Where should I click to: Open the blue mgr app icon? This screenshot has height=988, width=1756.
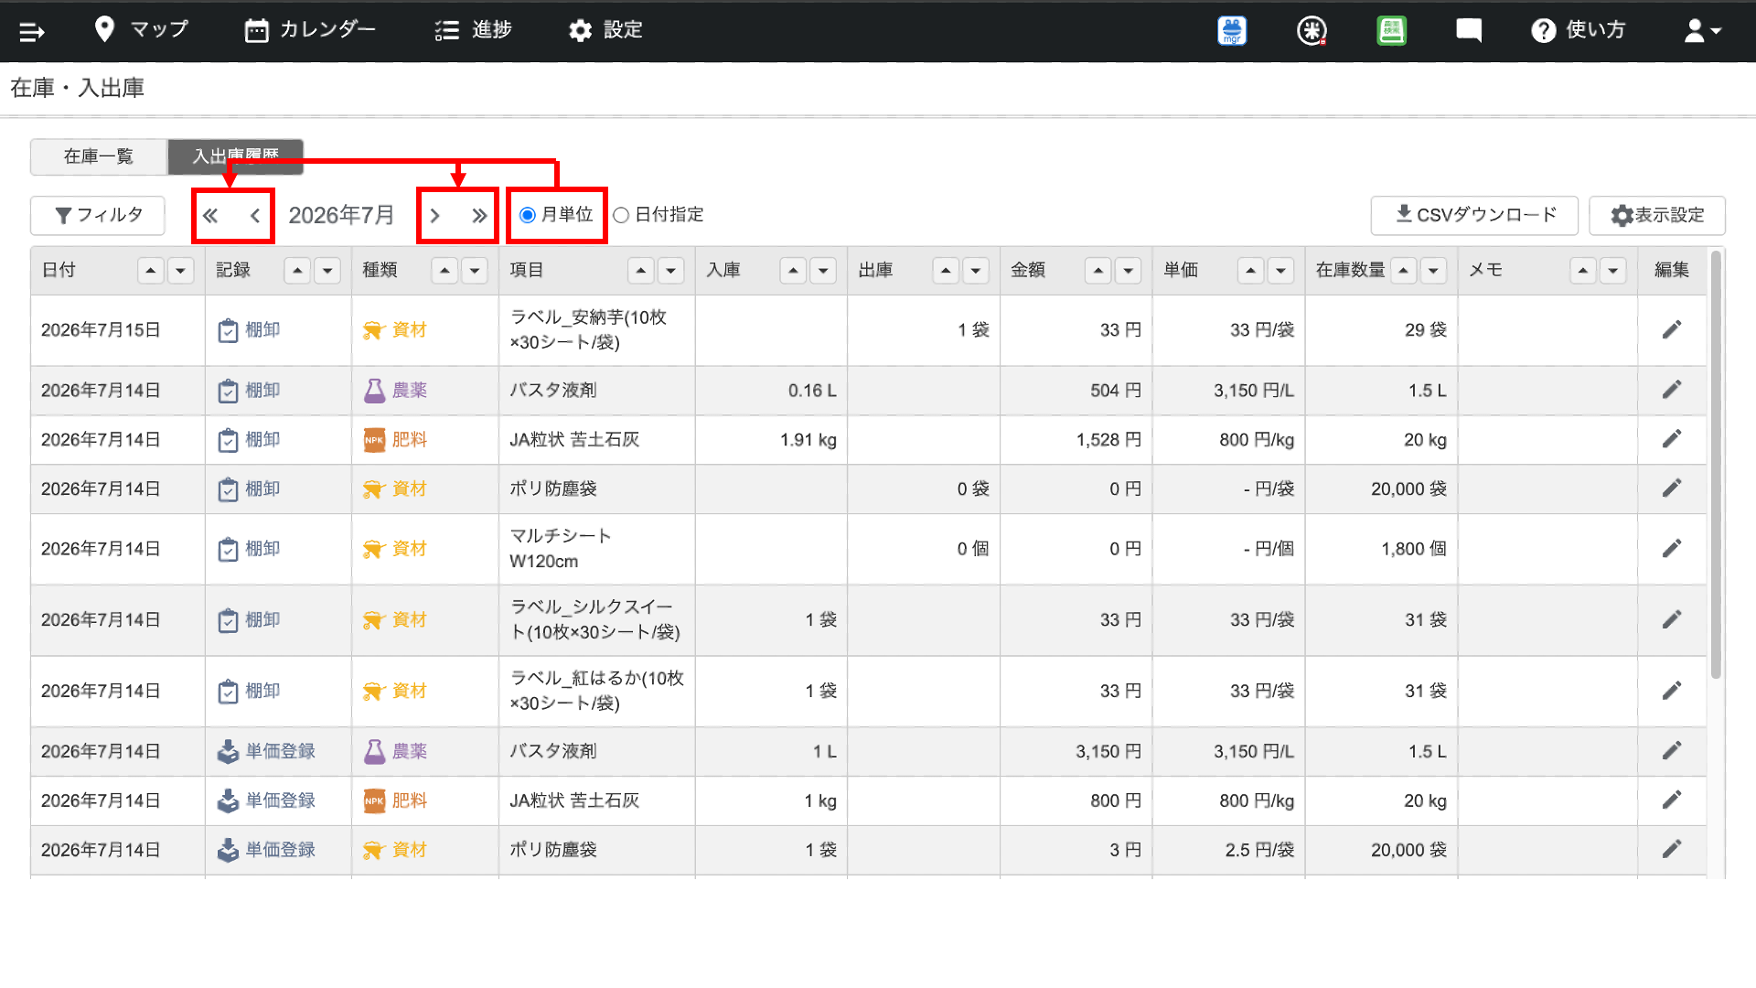pyautogui.click(x=1232, y=31)
